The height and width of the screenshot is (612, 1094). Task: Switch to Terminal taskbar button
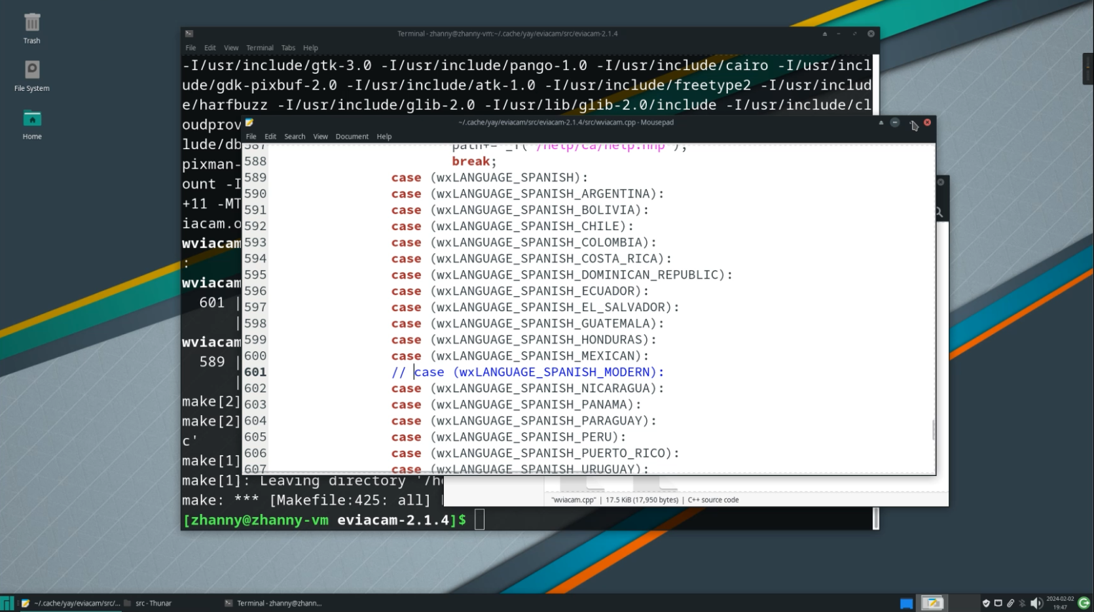[273, 603]
